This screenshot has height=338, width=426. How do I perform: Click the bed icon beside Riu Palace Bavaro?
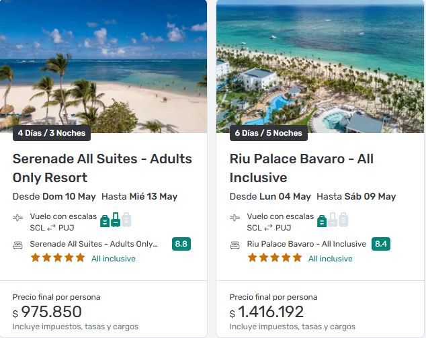click(x=235, y=245)
